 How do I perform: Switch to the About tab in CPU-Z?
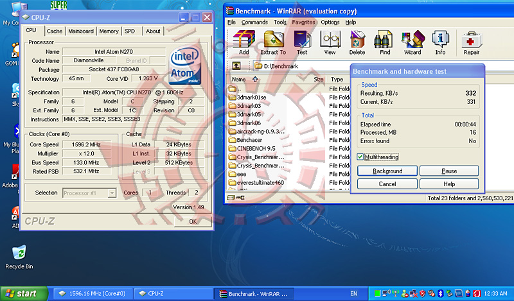[153, 31]
